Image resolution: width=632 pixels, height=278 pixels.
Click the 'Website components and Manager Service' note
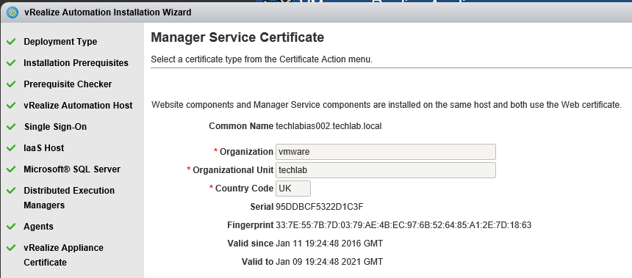pyautogui.click(x=387, y=105)
